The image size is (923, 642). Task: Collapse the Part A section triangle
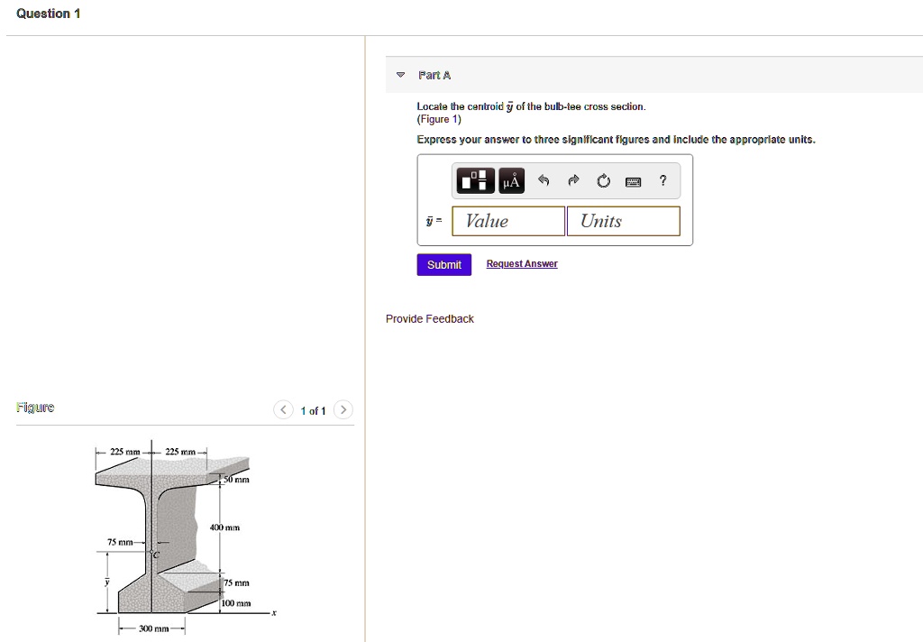401,75
